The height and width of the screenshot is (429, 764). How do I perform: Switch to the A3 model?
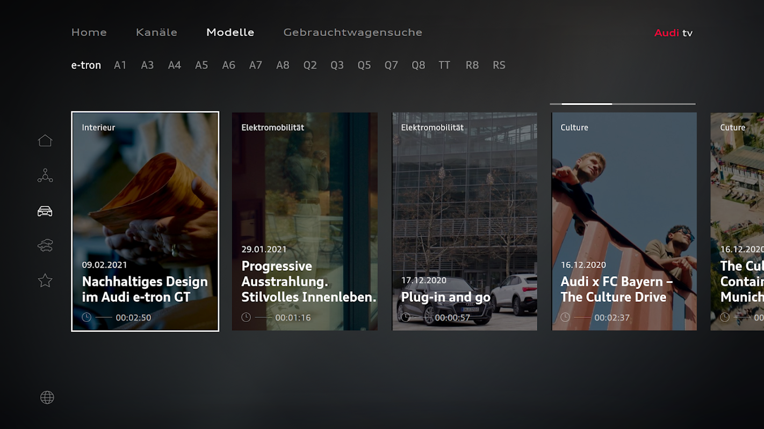147,65
